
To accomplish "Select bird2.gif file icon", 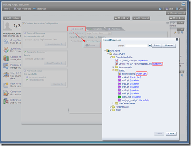I will [120, 80].
